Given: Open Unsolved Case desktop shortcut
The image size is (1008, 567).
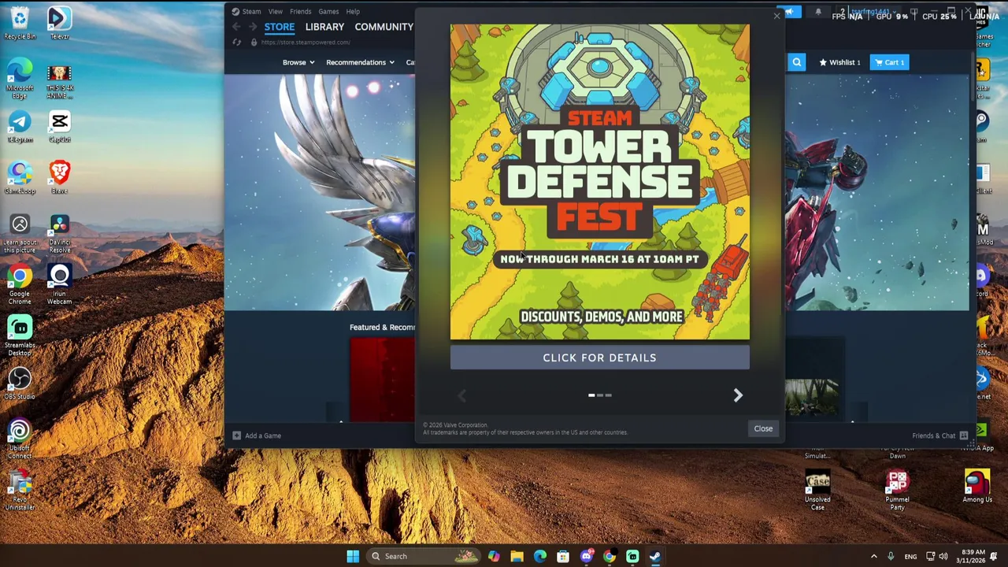Looking at the screenshot, I should [x=817, y=491].
